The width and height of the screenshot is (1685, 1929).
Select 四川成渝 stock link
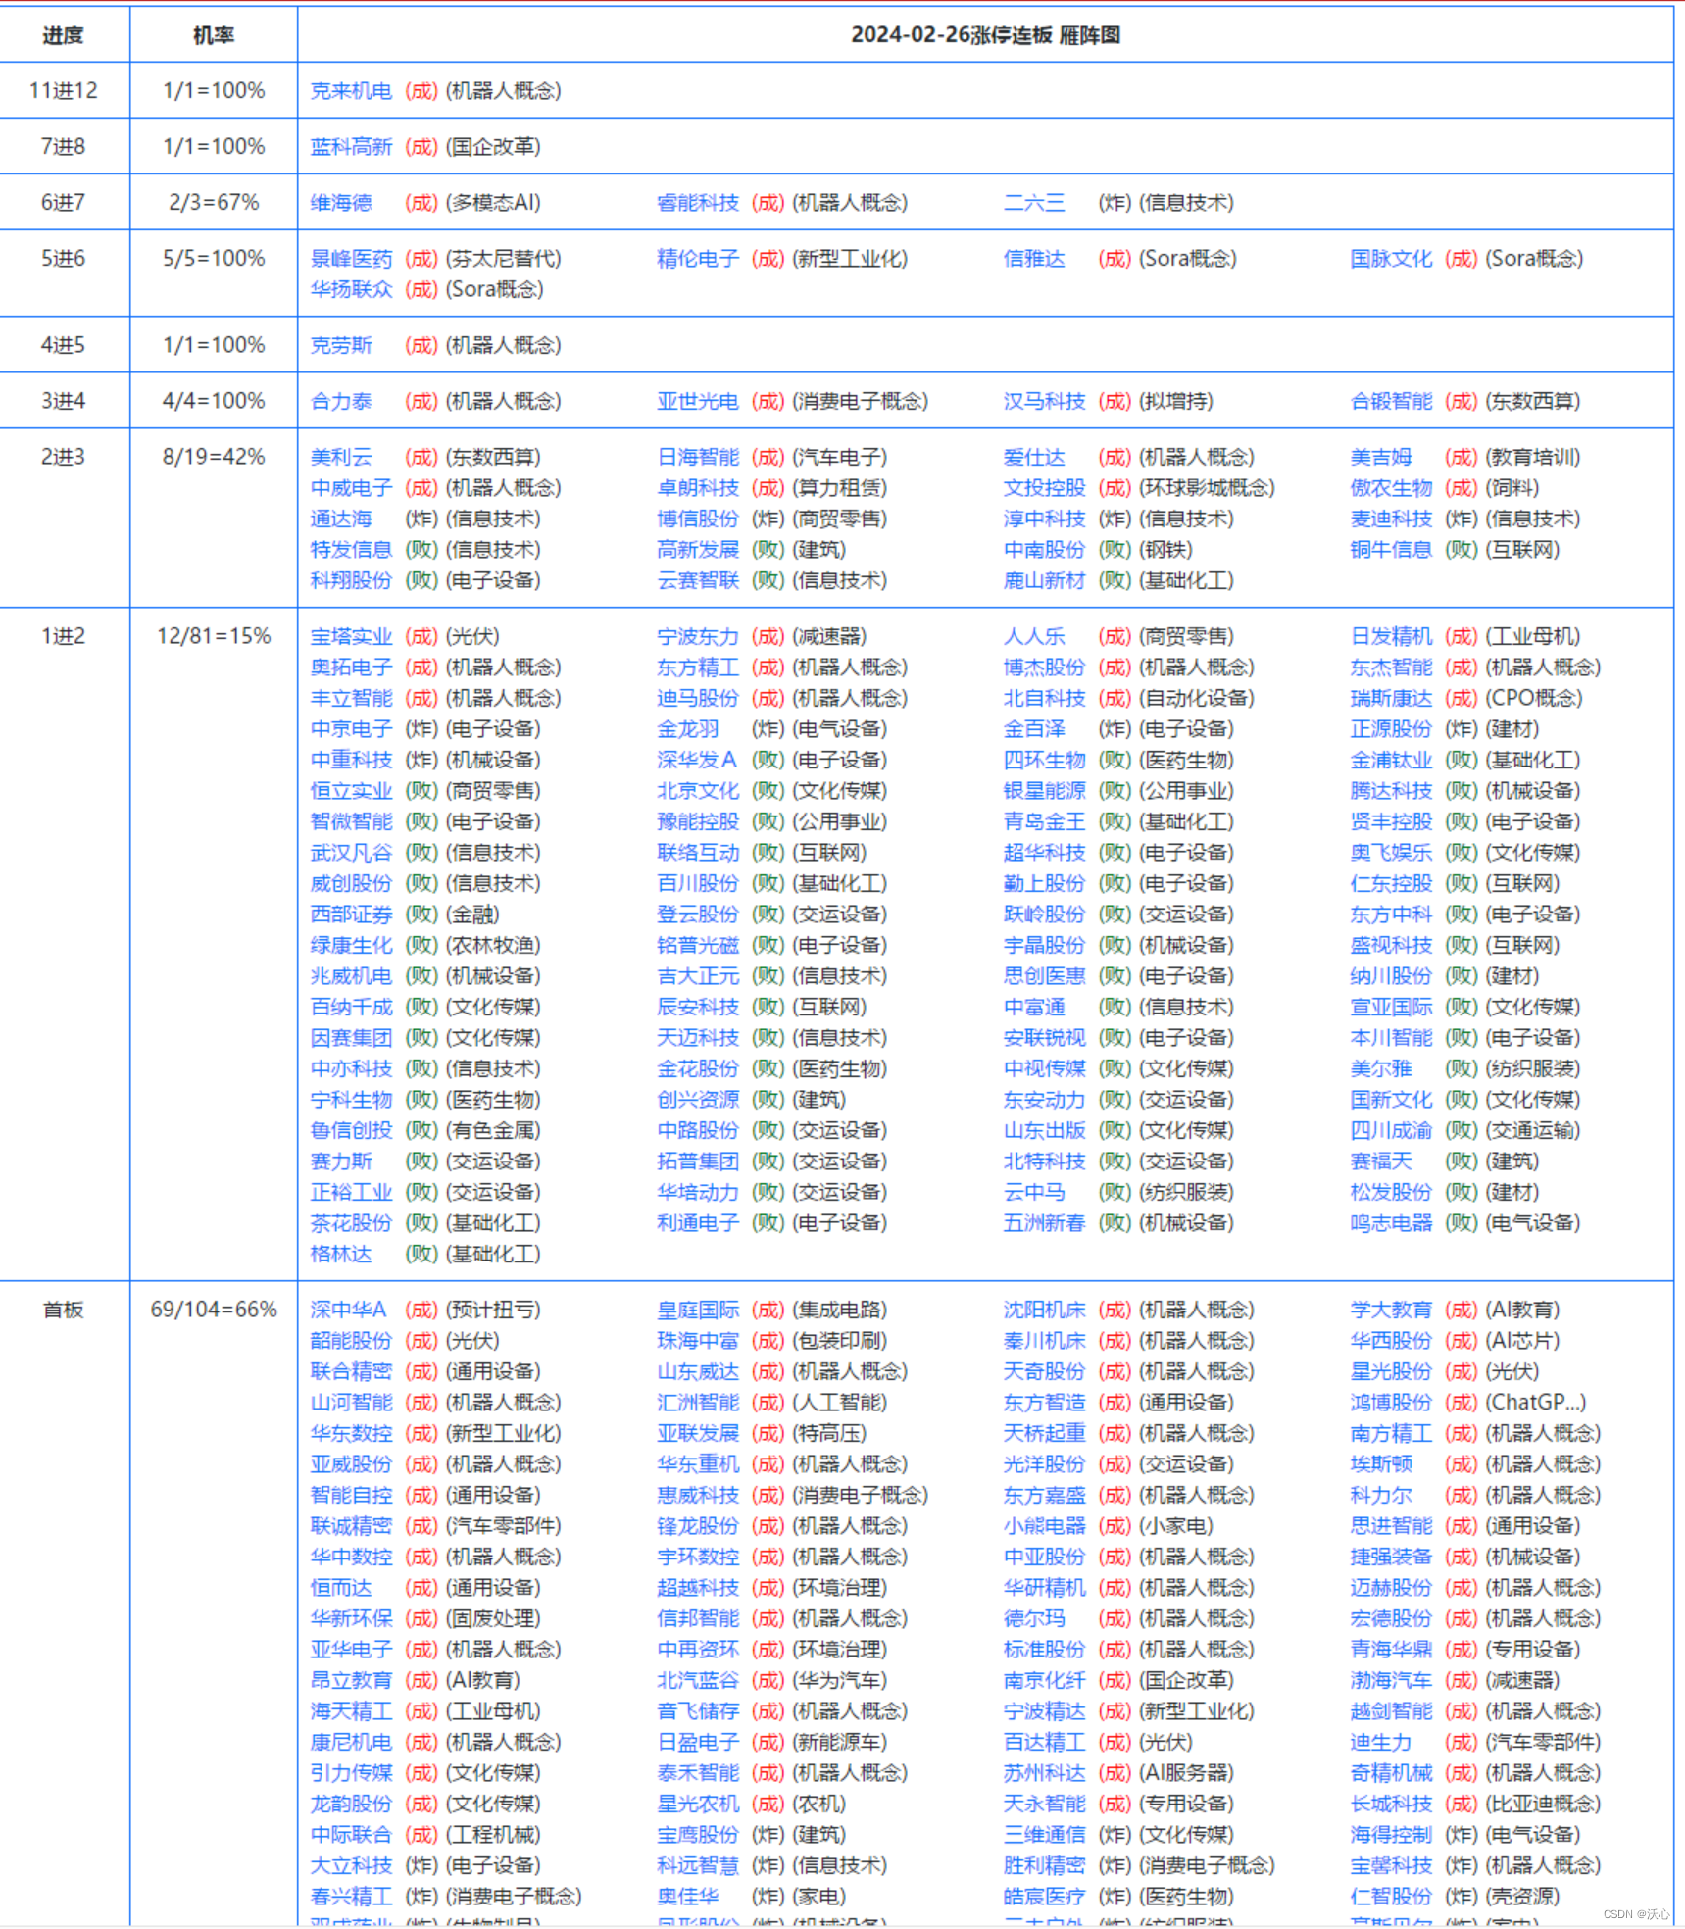[x=1391, y=1130]
